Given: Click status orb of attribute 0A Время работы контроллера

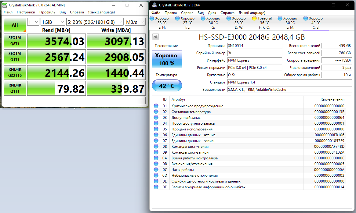Looking at the screenshot, I should tap(156, 158).
